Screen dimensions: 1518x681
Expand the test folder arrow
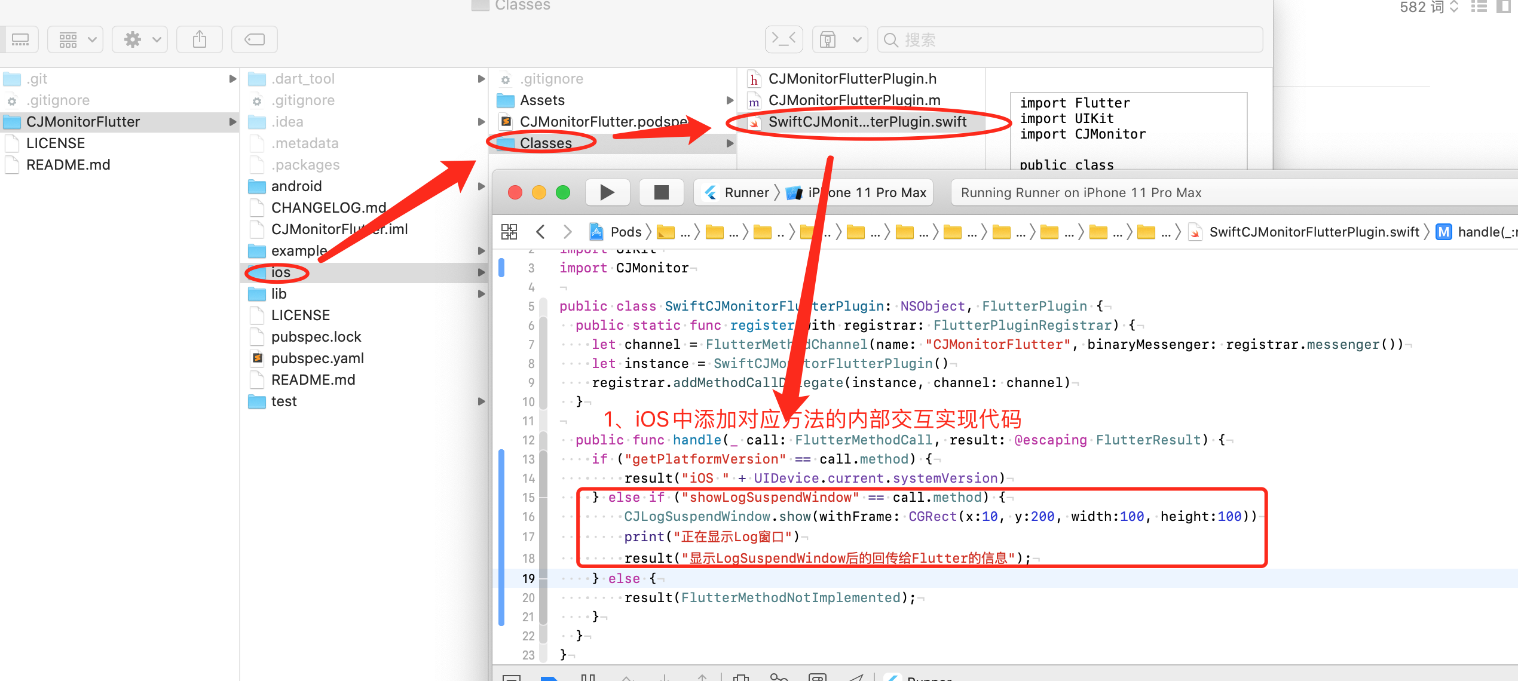(x=481, y=401)
